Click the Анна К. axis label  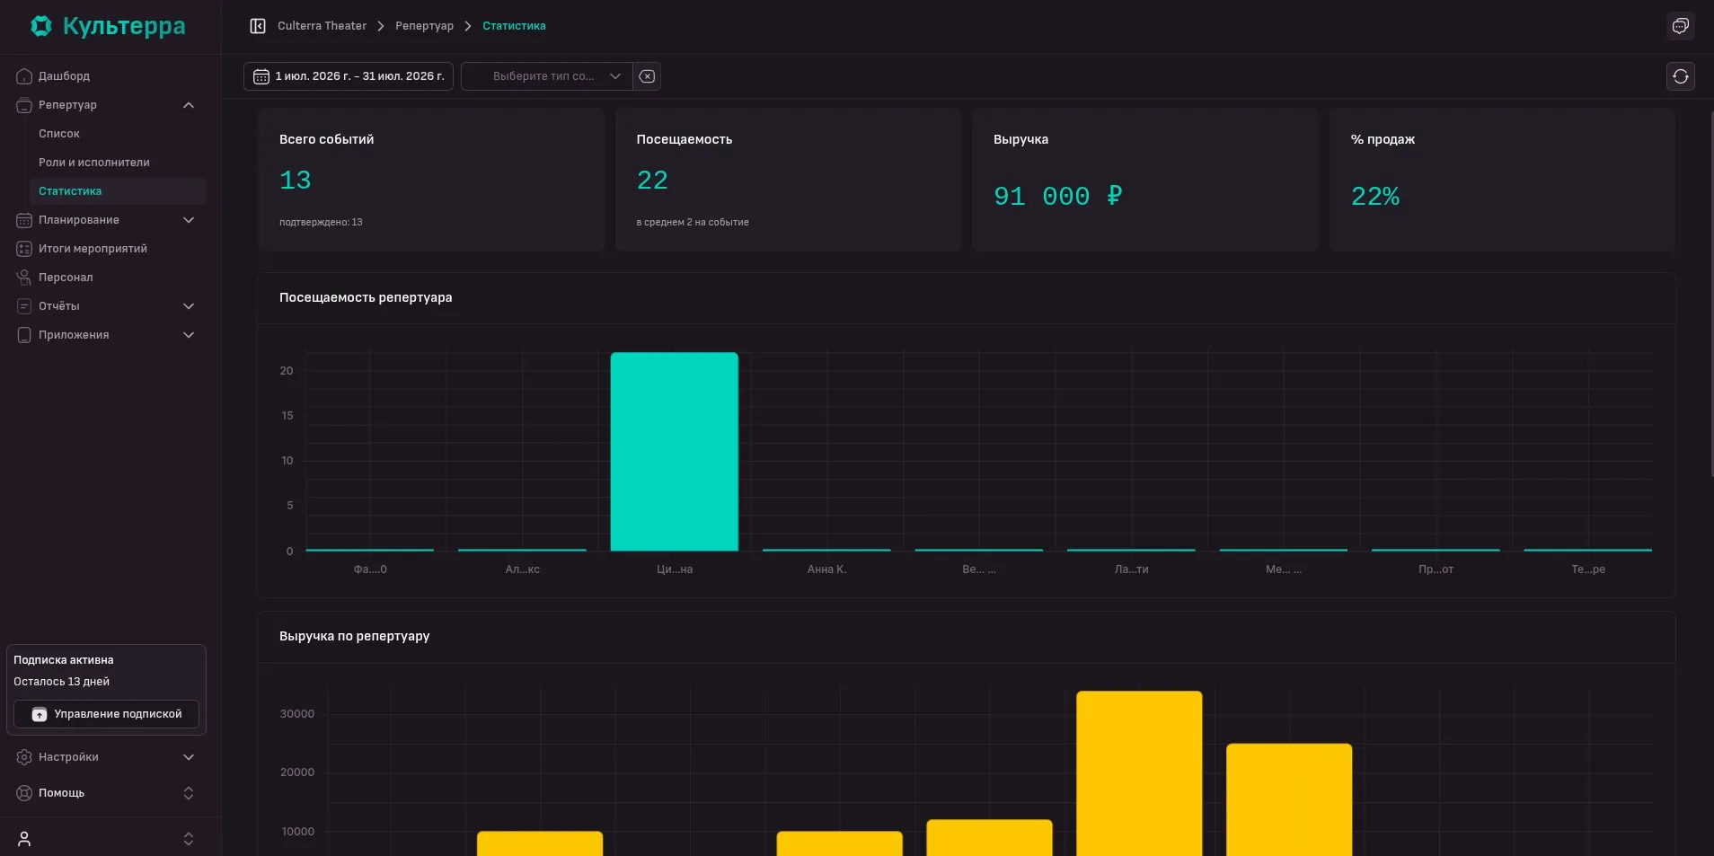coord(827,569)
